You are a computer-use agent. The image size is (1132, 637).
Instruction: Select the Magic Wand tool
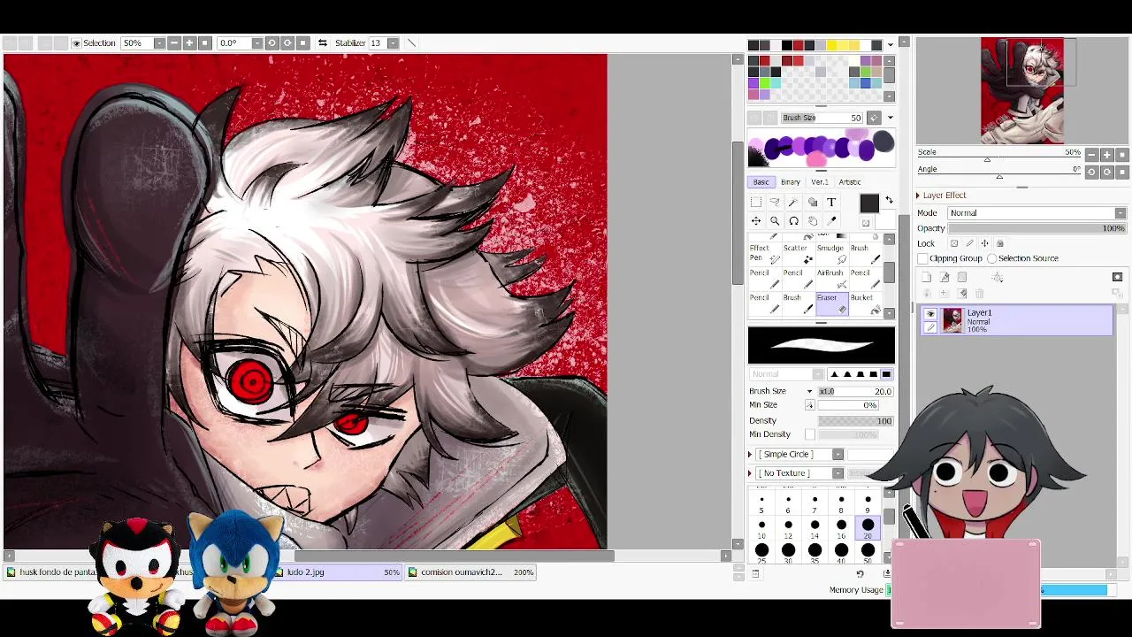(793, 203)
